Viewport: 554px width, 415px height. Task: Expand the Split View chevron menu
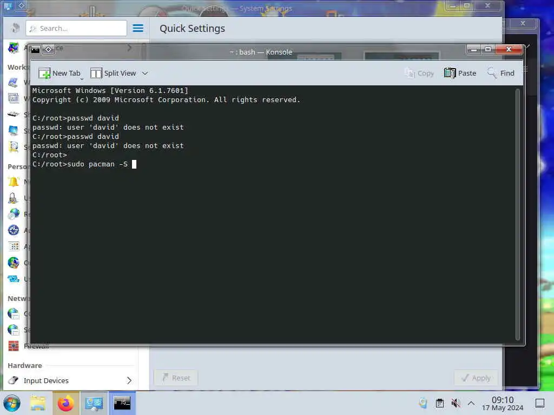[145, 73]
